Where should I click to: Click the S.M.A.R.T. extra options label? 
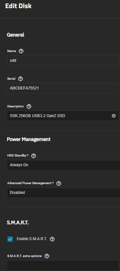[x=24, y=256]
